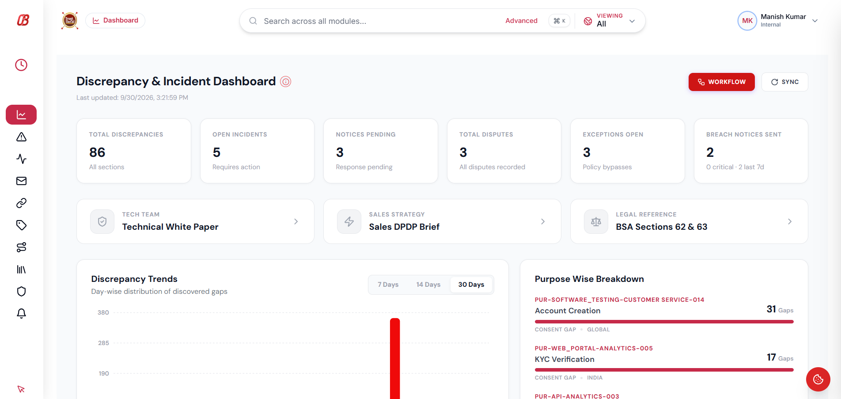Open the Exceptions Open card

(628, 151)
